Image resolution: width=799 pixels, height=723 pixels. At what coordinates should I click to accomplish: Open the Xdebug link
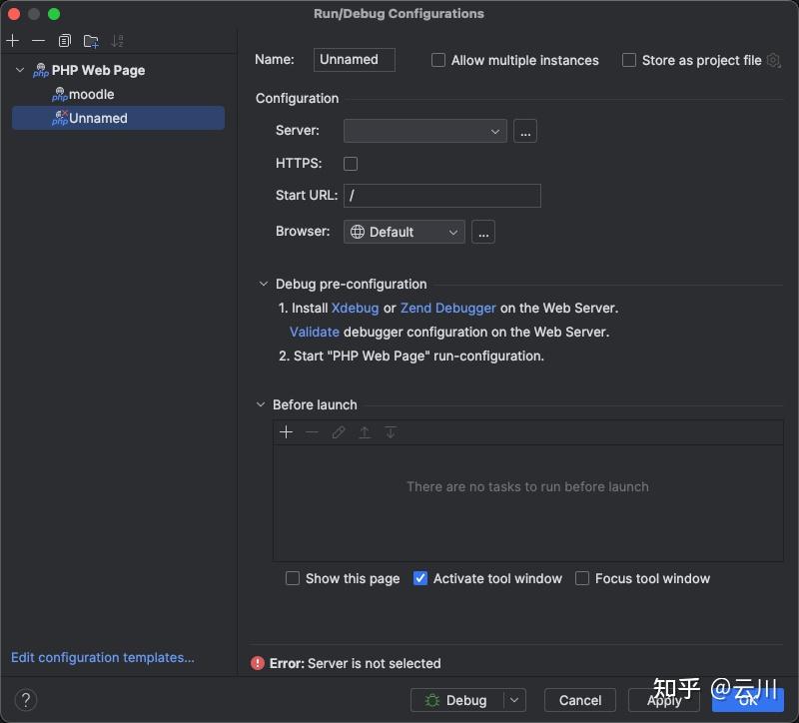tap(356, 309)
